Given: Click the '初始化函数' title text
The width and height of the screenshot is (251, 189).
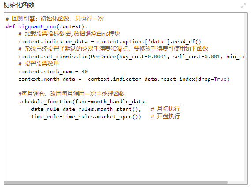Looking at the screenshot, I should coord(19,5).
